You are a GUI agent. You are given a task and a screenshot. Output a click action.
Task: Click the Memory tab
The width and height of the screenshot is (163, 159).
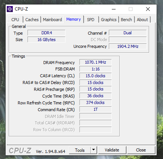coord(73,19)
